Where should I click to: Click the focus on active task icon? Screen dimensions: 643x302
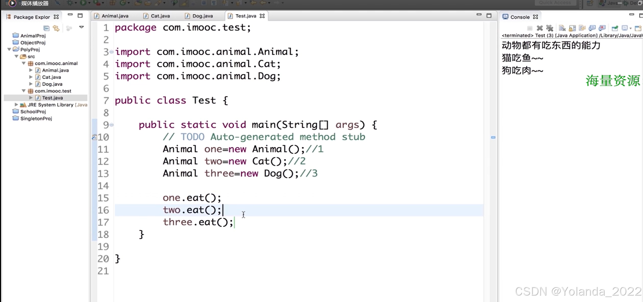tap(69, 28)
